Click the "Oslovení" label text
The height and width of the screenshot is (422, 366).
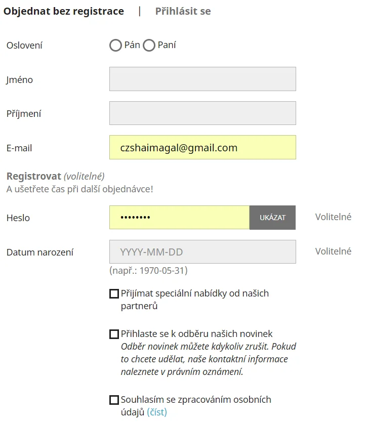[24, 46]
